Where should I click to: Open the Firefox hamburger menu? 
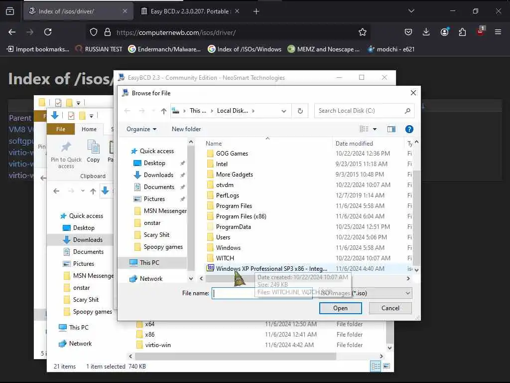click(498, 32)
